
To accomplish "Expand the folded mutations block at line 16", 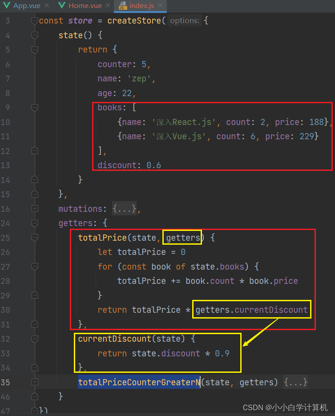I will coord(35,209).
